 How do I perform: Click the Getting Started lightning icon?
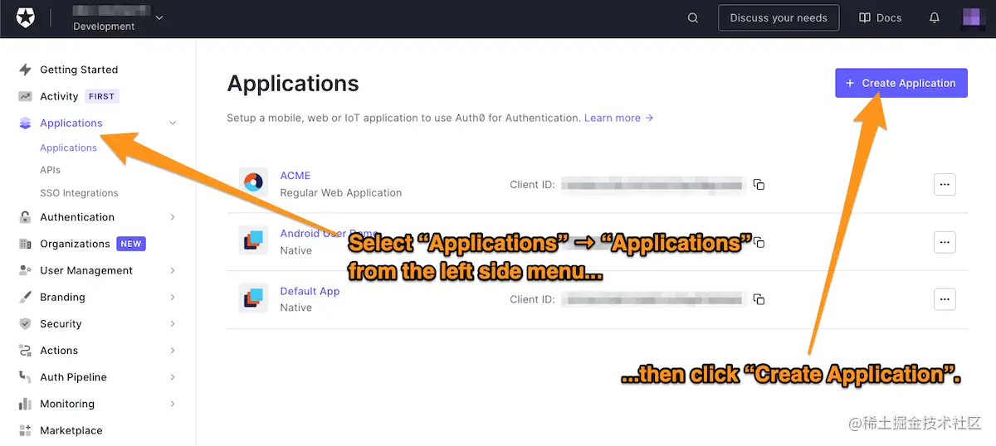[25, 70]
